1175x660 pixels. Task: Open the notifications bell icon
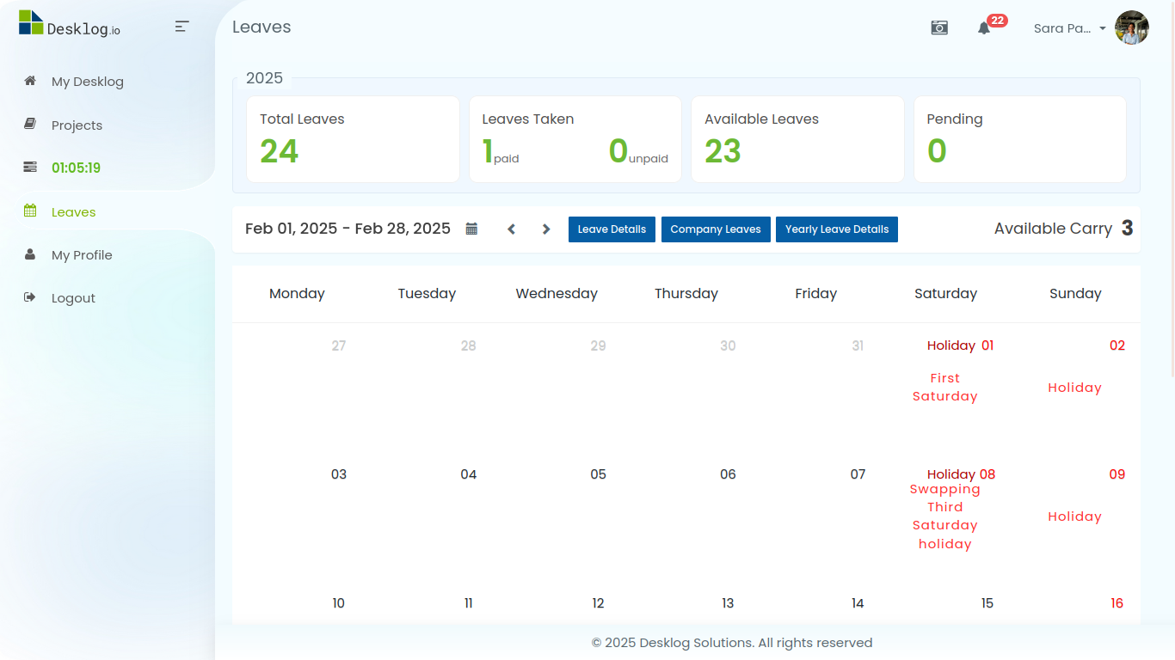pos(984,28)
